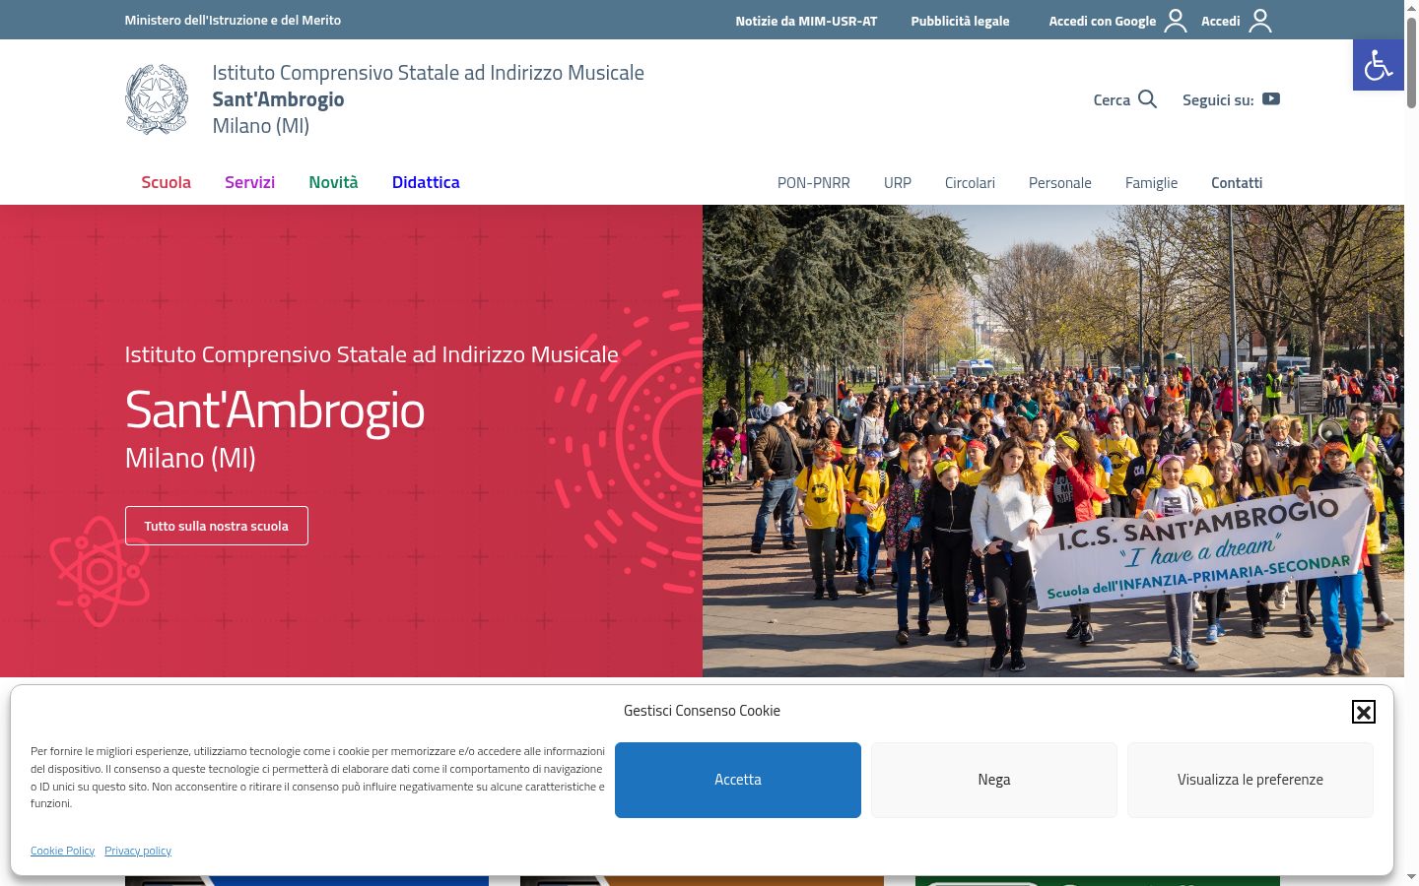Click the Cerca search label
Image resolution: width=1419 pixels, height=886 pixels.
(1112, 100)
